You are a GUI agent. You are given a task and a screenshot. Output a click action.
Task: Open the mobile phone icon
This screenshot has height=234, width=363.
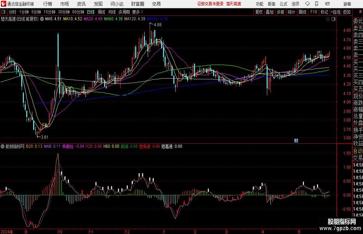click(317, 4)
